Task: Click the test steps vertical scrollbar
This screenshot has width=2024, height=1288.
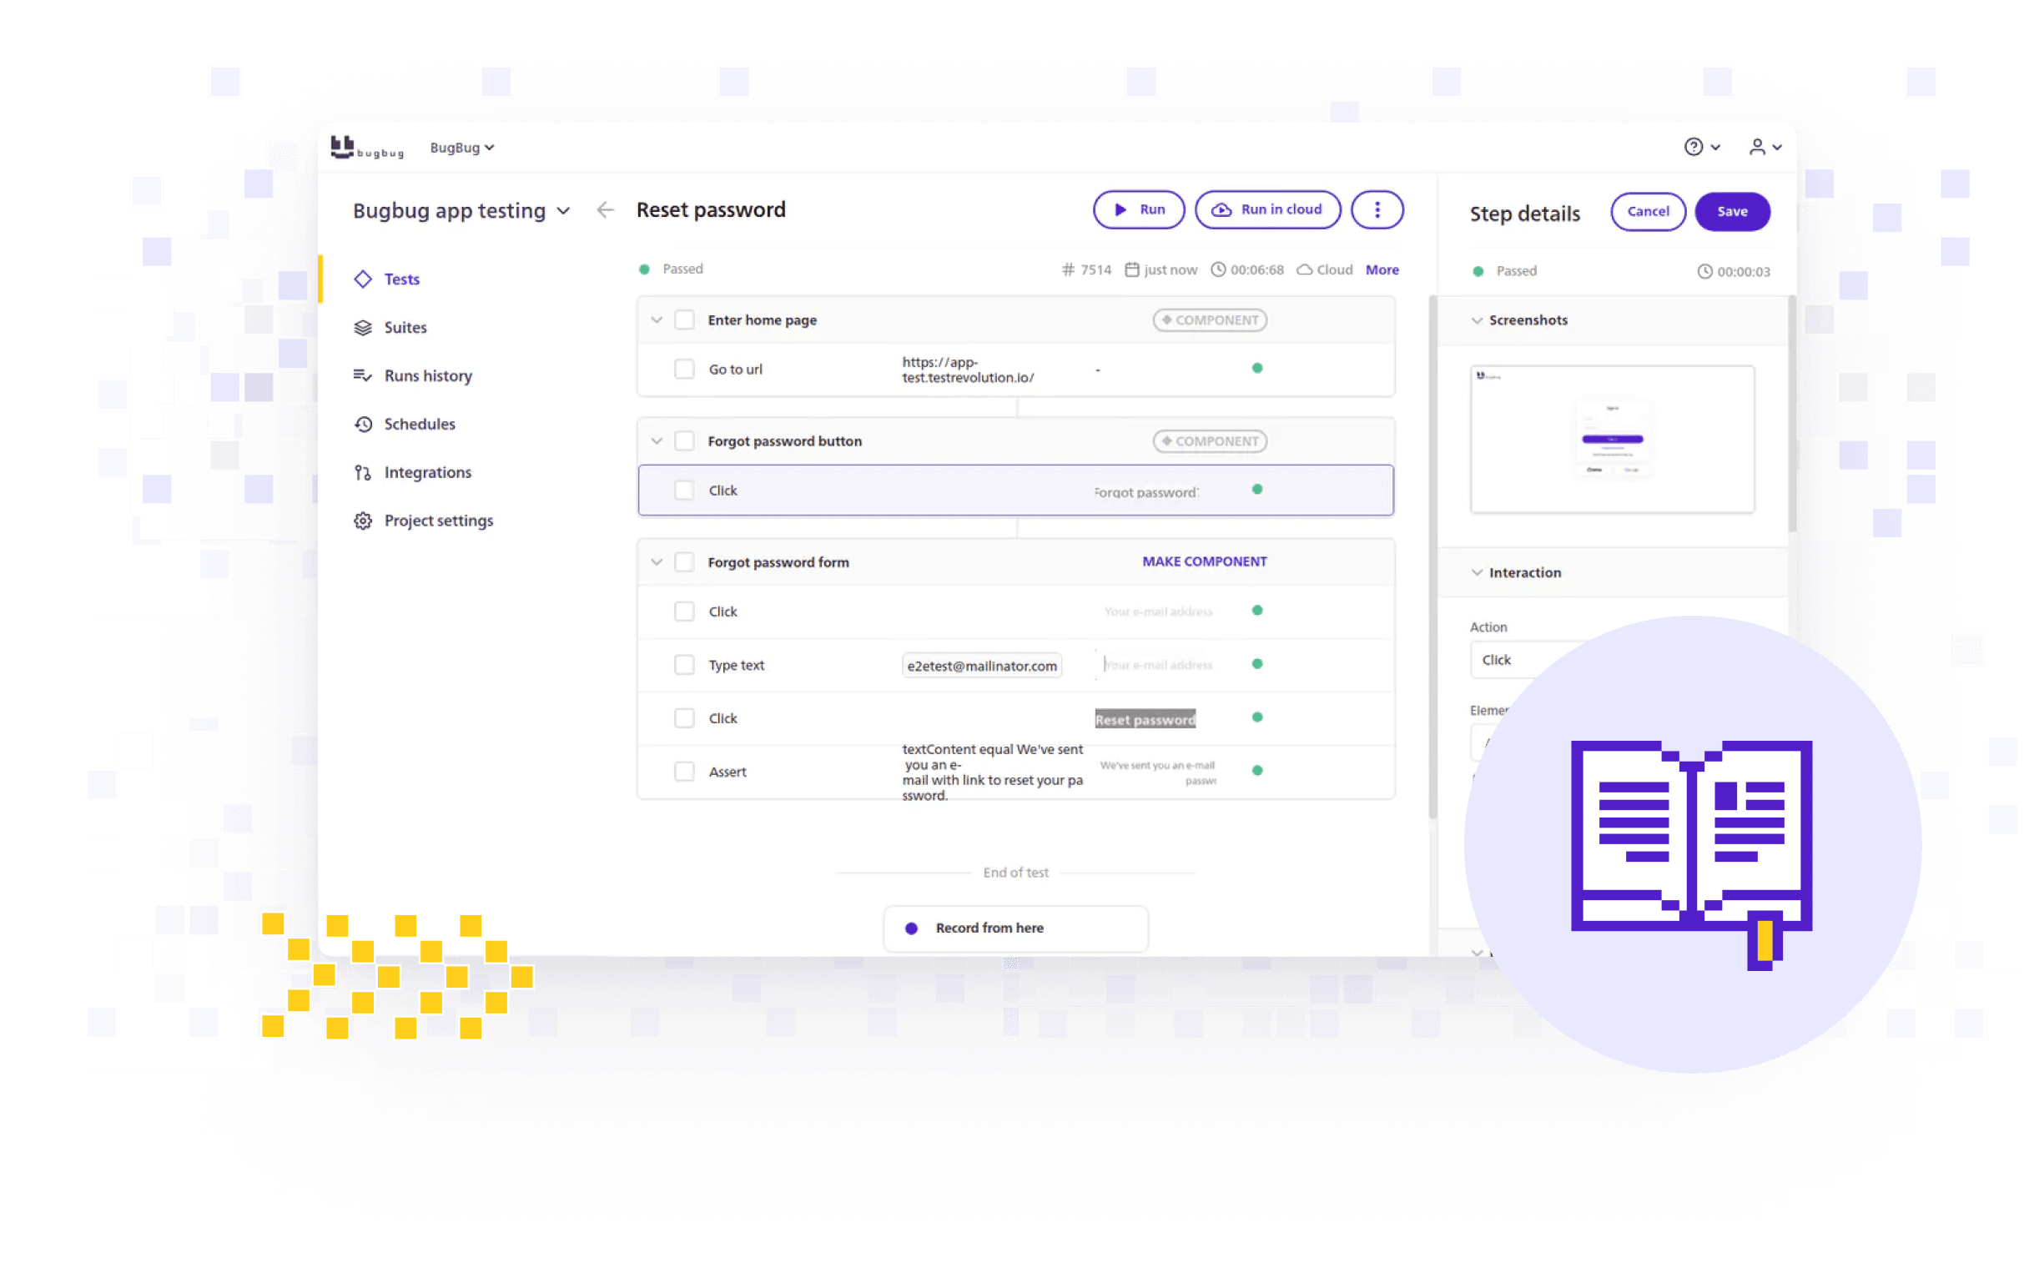Action: (x=1432, y=556)
